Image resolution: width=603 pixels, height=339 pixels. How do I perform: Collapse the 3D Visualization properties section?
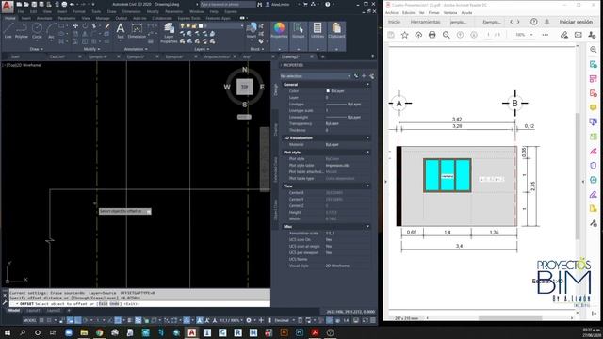coord(367,138)
